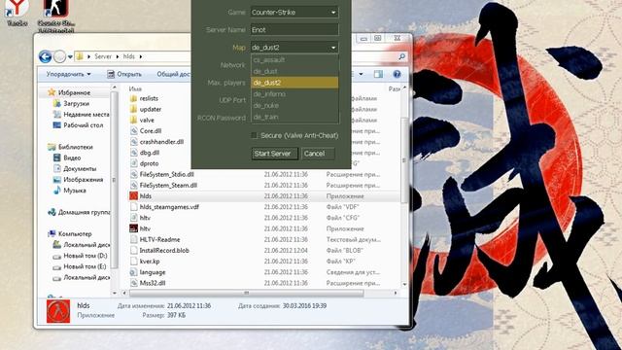
Task: Click the large hlds icon in details pane
Action: 58,311
